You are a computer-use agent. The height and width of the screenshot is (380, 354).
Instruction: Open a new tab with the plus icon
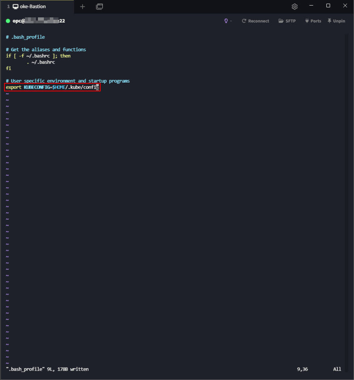pyautogui.click(x=83, y=7)
